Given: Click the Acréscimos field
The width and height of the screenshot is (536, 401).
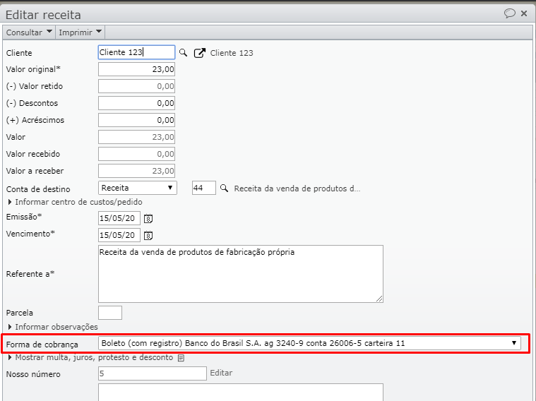Looking at the screenshot, I should pyautogui.click(x=136, y=120).
